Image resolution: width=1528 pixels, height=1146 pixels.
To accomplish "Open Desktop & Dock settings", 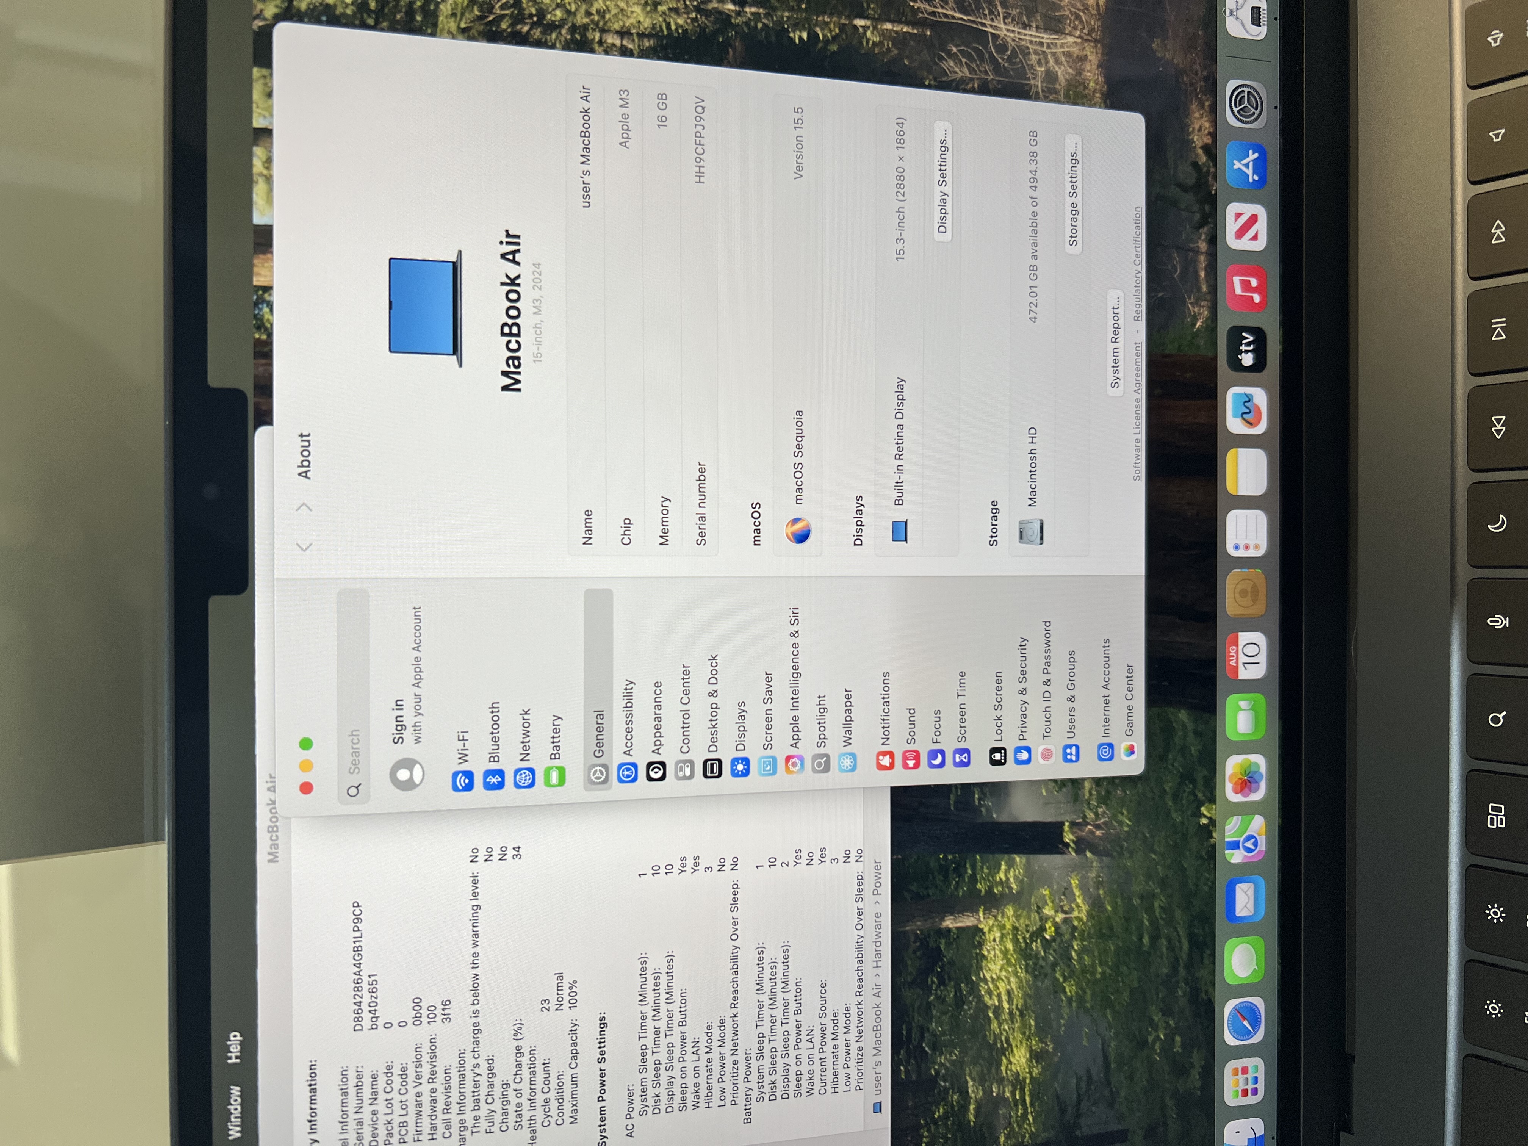I will [712, 716].
